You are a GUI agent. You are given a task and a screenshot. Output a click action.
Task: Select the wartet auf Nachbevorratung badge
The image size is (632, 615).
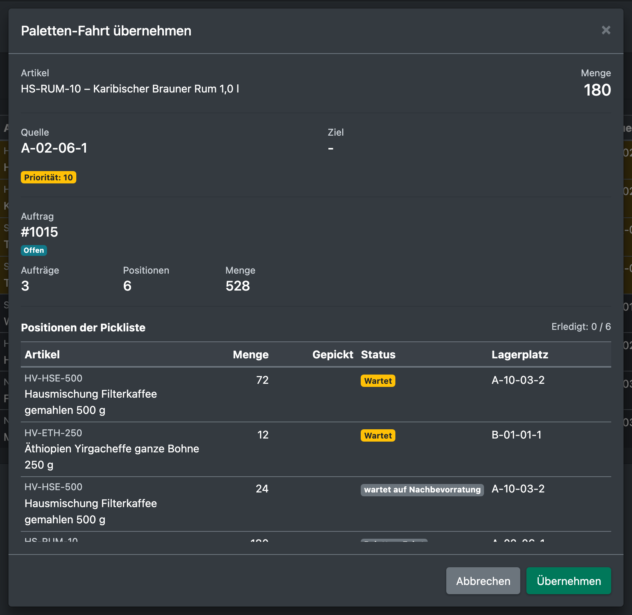click(x=422, y=490)
